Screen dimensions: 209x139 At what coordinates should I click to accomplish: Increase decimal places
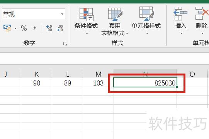tap(49, 28)
